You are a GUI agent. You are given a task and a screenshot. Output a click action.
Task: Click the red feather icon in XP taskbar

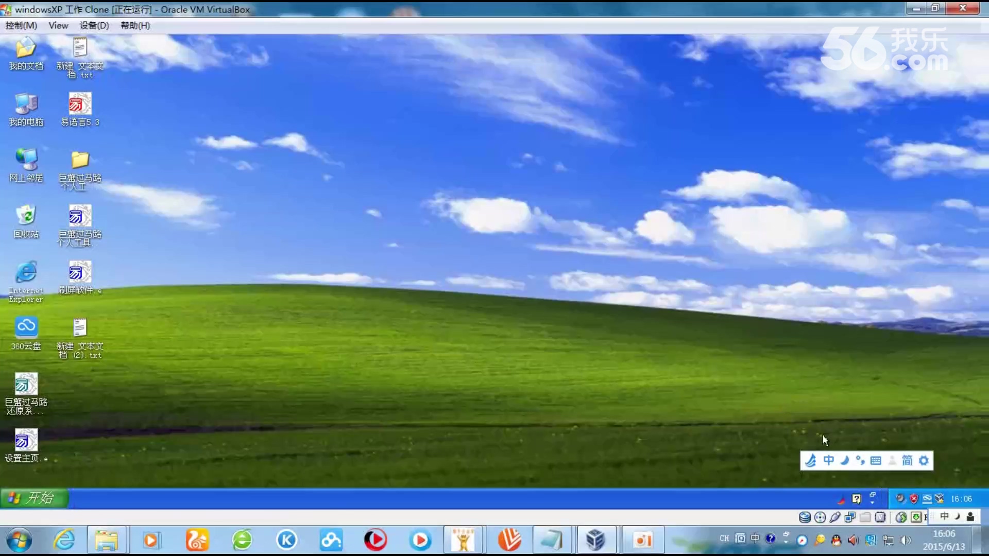pos(842,499)
